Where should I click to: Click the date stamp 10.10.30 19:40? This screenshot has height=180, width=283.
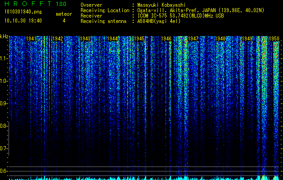click(23, 21)
